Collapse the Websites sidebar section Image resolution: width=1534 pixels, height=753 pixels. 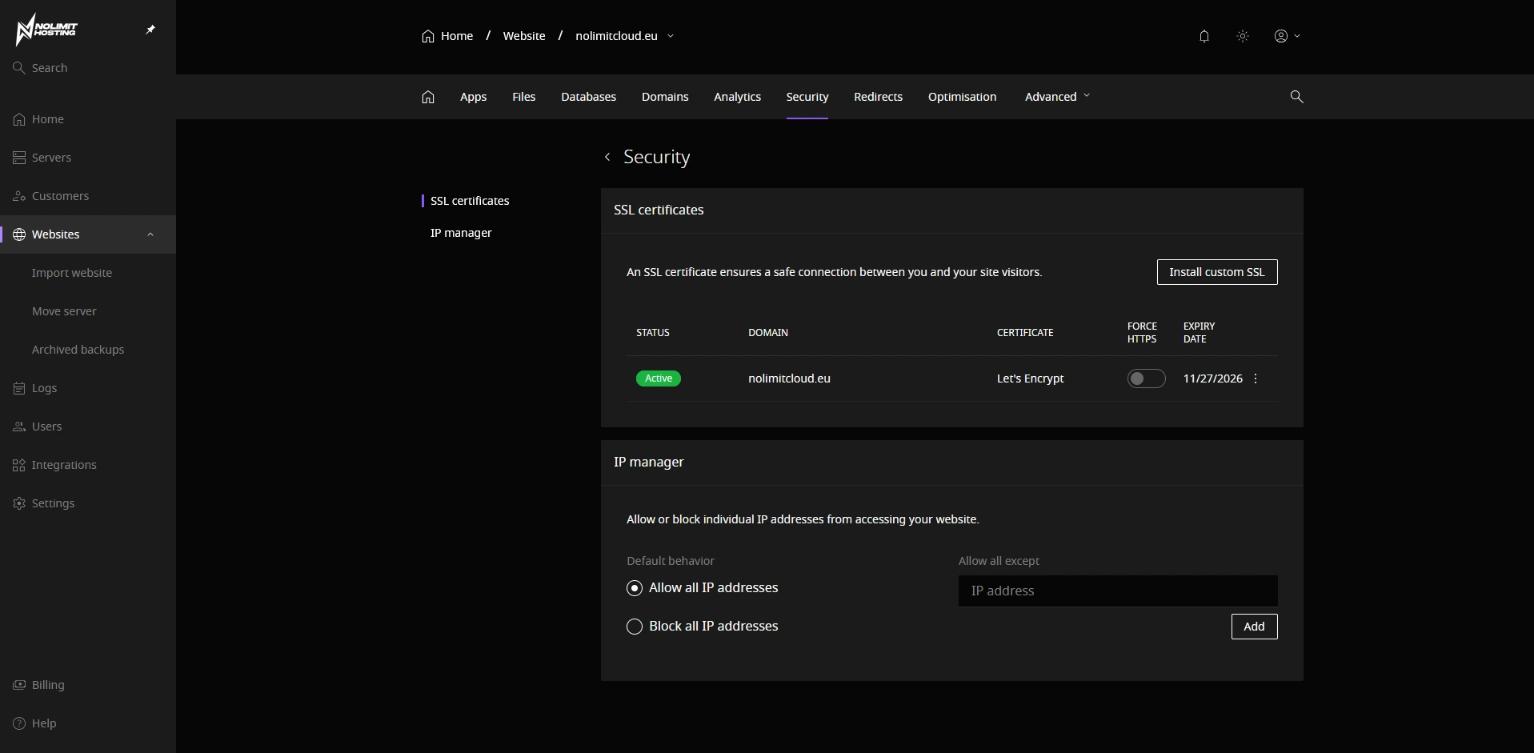pyautogui.click(x=150, y=234)
